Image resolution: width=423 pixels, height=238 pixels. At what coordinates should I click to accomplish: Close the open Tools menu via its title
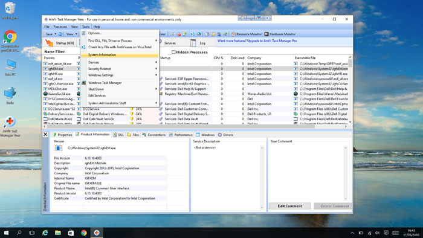coord(86,27)
